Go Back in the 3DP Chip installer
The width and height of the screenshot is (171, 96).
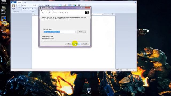click(x=69, y=44)
